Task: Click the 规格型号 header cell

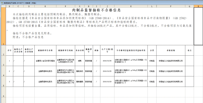Action: point(89,50)
